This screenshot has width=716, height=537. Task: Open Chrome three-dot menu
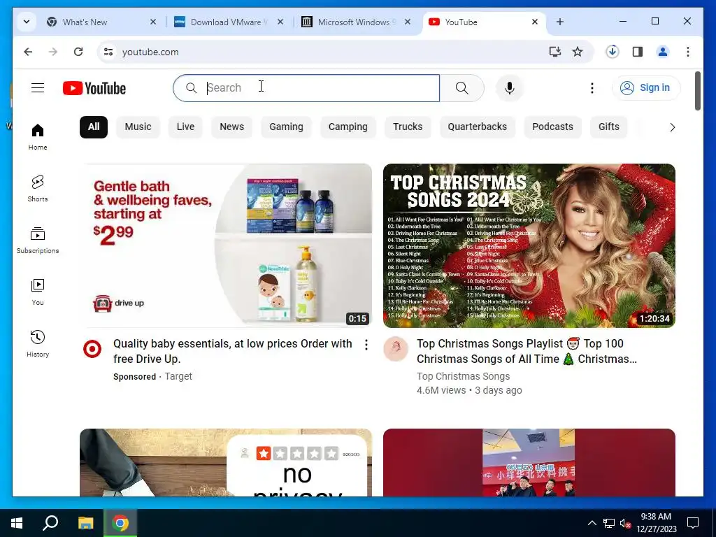coord(688,52)
